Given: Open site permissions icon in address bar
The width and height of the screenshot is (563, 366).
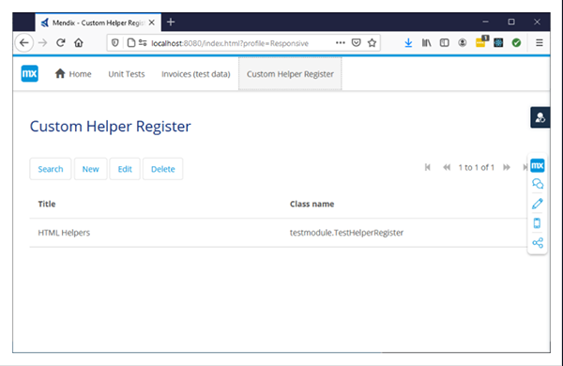Looking at the screenshot, I should [143, 43].
